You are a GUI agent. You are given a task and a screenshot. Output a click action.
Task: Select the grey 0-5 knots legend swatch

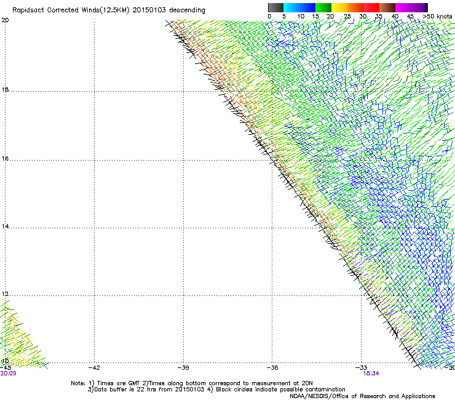[275, 7]
